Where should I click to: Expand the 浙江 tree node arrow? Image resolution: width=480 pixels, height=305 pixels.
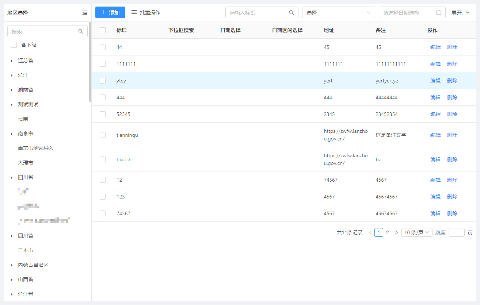[x=12, y=75]
